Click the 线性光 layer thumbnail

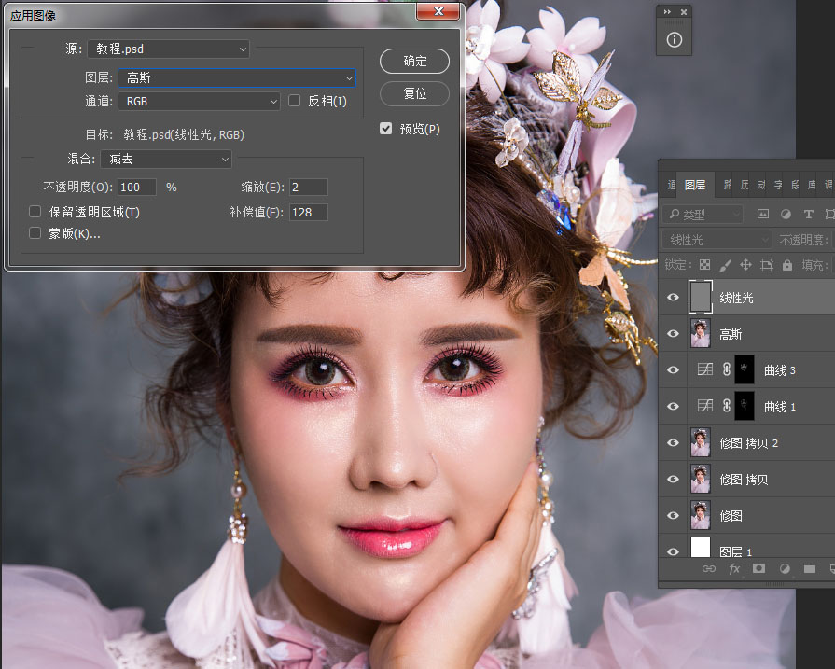[x=701, y=298]
